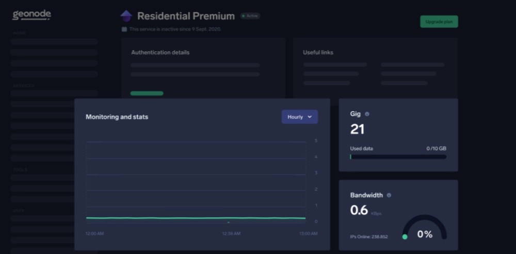Image resolution: width=516 pixels, height=254 pixels.
Task: Click the 12:00 AM axis label
Action: pos(94,233)
